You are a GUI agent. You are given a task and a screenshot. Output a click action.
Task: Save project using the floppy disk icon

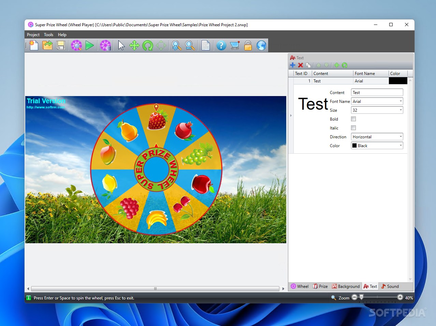point(61,45)
